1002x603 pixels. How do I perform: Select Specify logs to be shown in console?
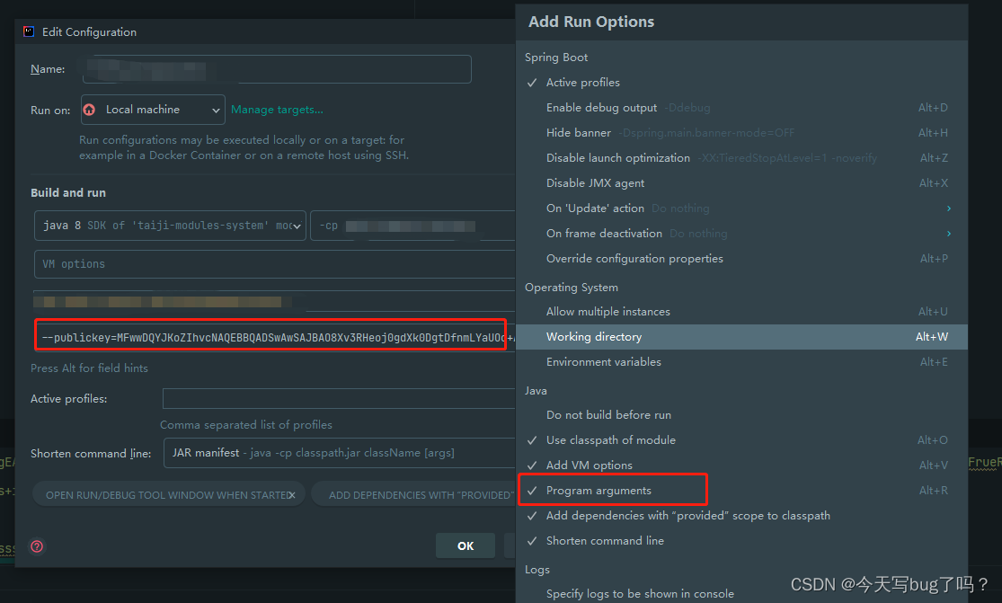741,593
